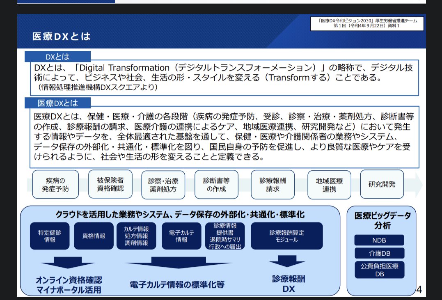
Task: Select the カルテ情報 処方情報 調剤情報 box
Action: pyautogui.click(x=136, y=236)
